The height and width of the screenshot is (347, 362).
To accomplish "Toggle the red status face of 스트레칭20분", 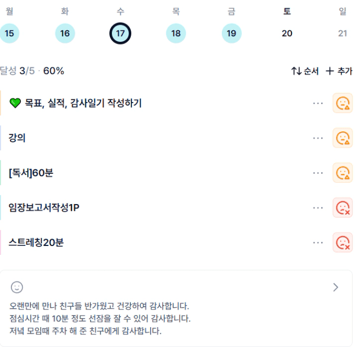I will [x=343, y=242].
